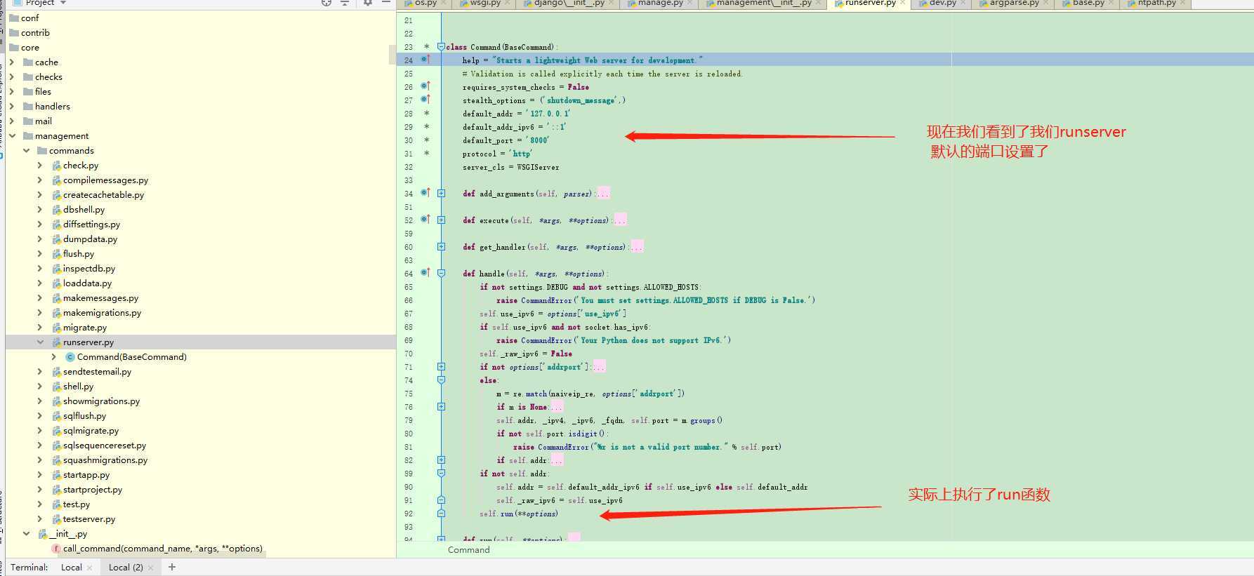The image size is (1254, 576).
Task: Select the migrate.py file
Action: 85,328
